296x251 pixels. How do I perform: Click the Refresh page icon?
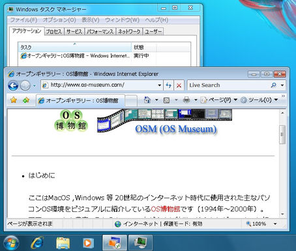click(168, 85)
